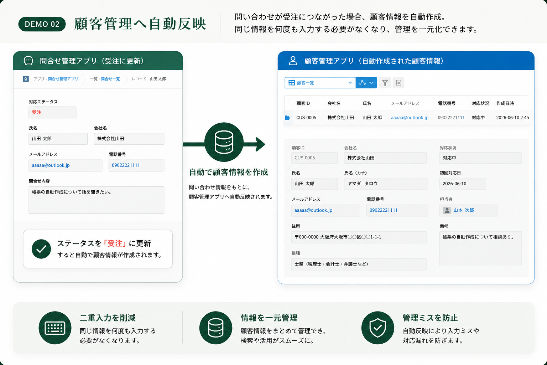Click the shield icon for 管理ミスを防止

pos(377,328)
